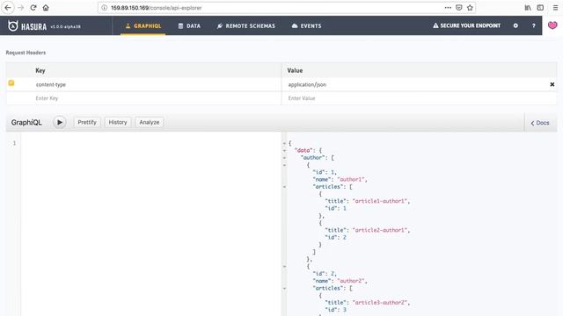View site information icon in address bar
563x316 pixels.
(104, 8)
